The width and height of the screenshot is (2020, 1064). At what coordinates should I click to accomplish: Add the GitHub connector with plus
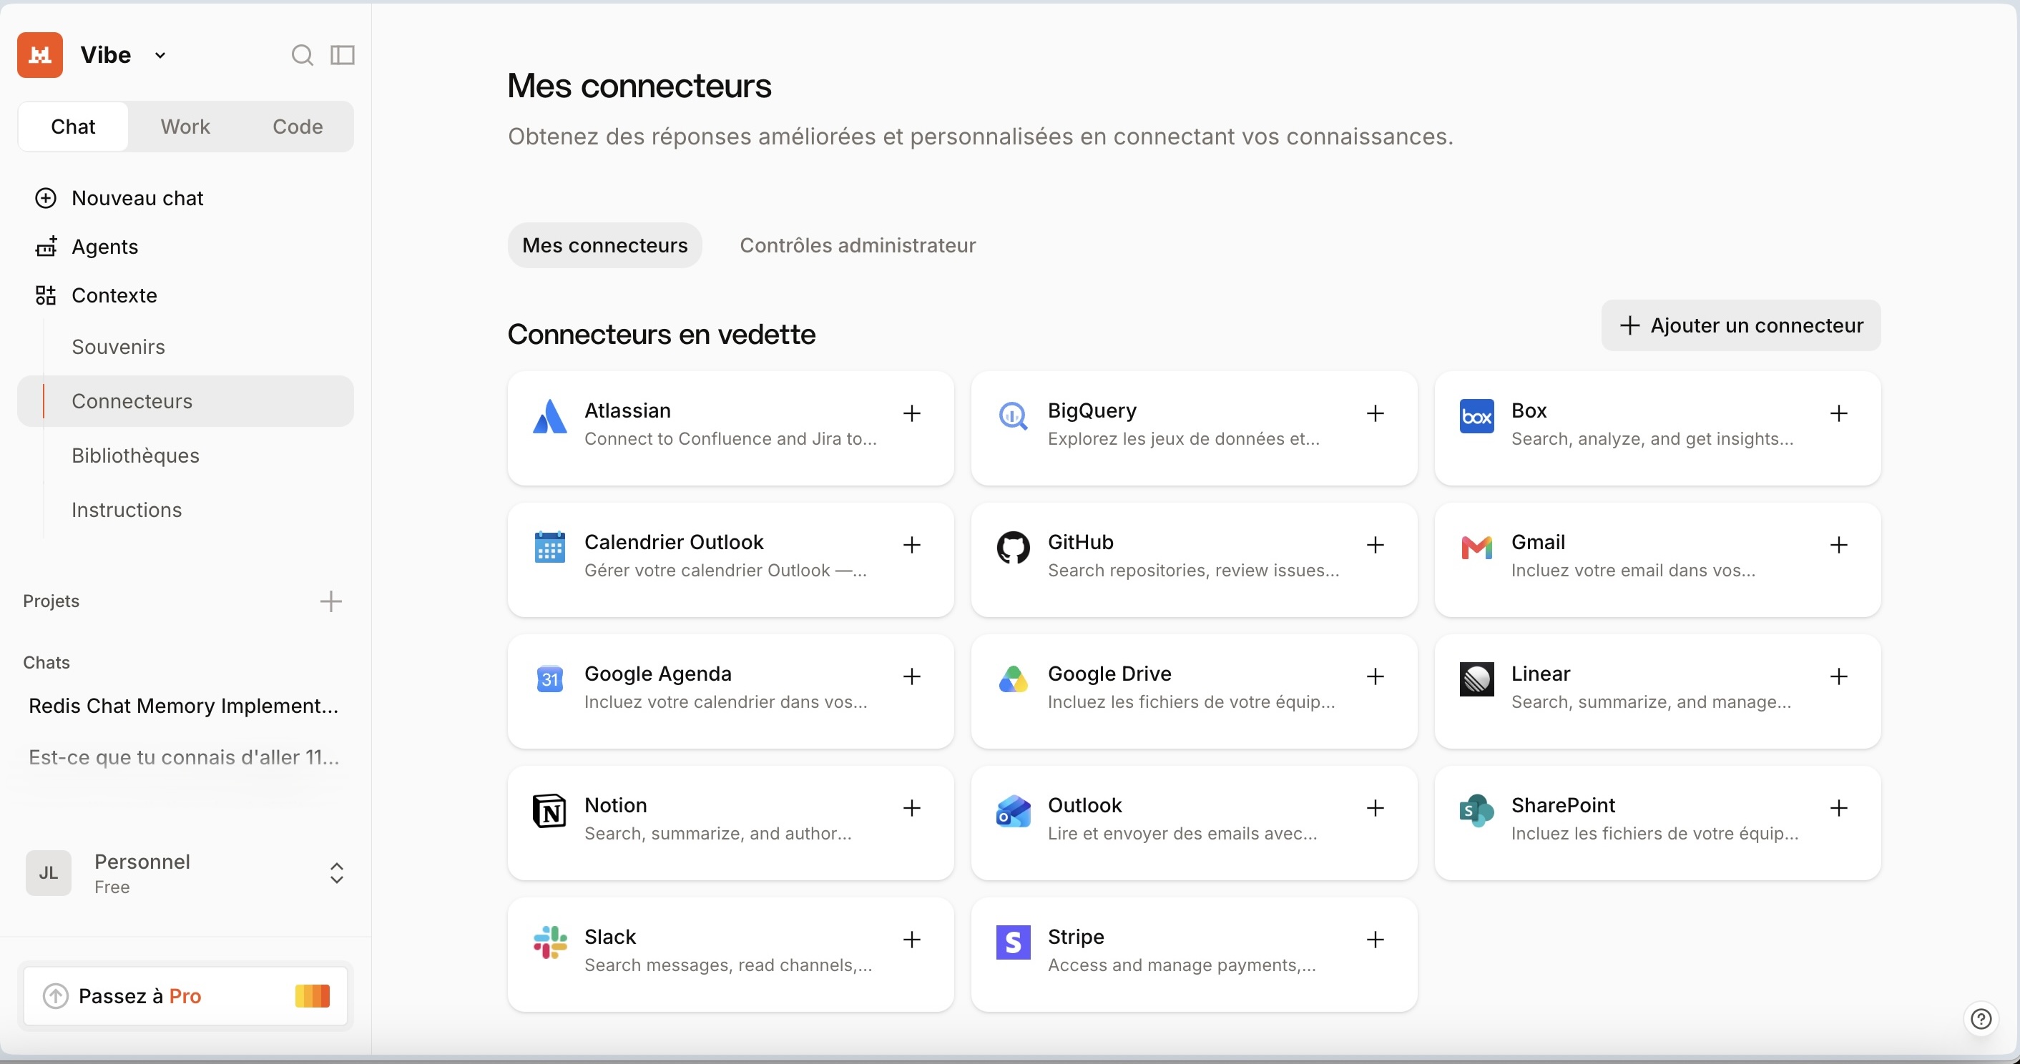point(1375,545)
